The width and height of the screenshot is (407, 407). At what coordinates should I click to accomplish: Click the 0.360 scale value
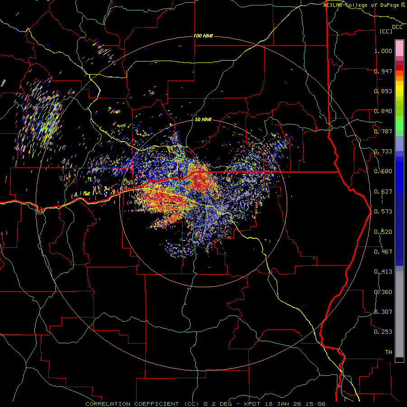point(383,292)
